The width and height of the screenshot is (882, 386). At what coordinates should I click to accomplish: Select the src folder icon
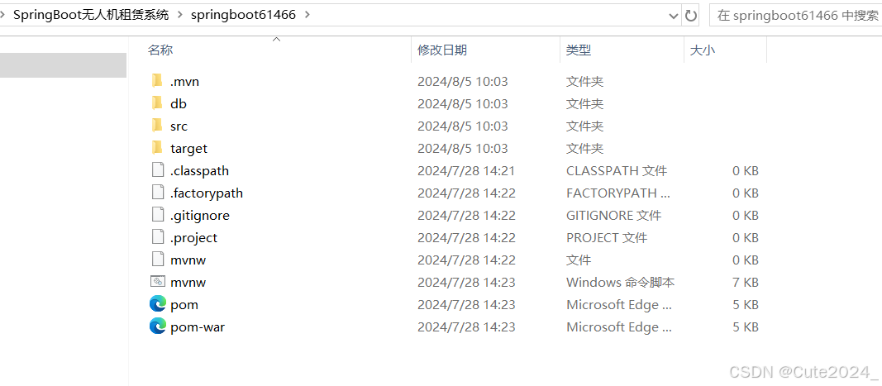[157, 126]
